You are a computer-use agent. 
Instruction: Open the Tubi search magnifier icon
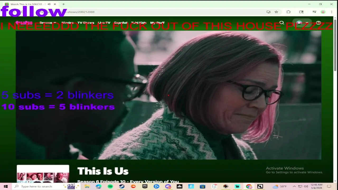point(282,23)
